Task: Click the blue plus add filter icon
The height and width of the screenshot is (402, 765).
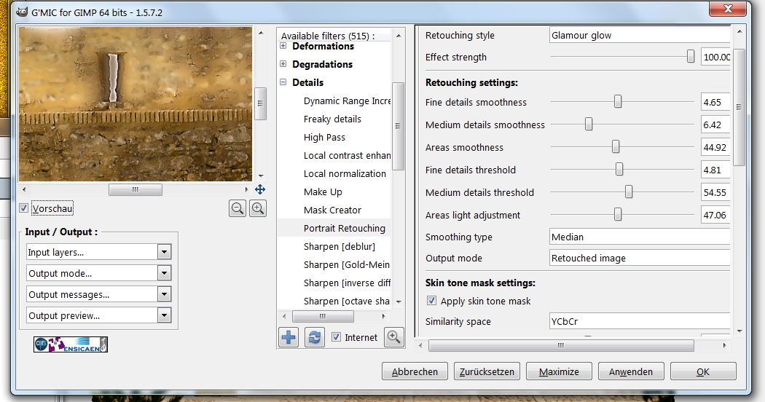Action: pyautogui.click(x=289, y=337)
